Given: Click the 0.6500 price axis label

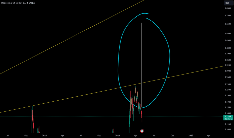Looking at the screenshot, I should coord(227,24).
